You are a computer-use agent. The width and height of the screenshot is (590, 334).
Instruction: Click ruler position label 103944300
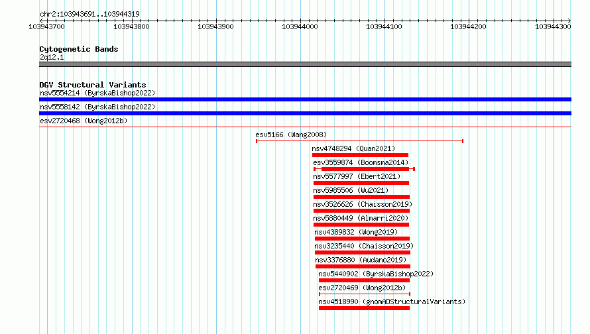(553, 27)
